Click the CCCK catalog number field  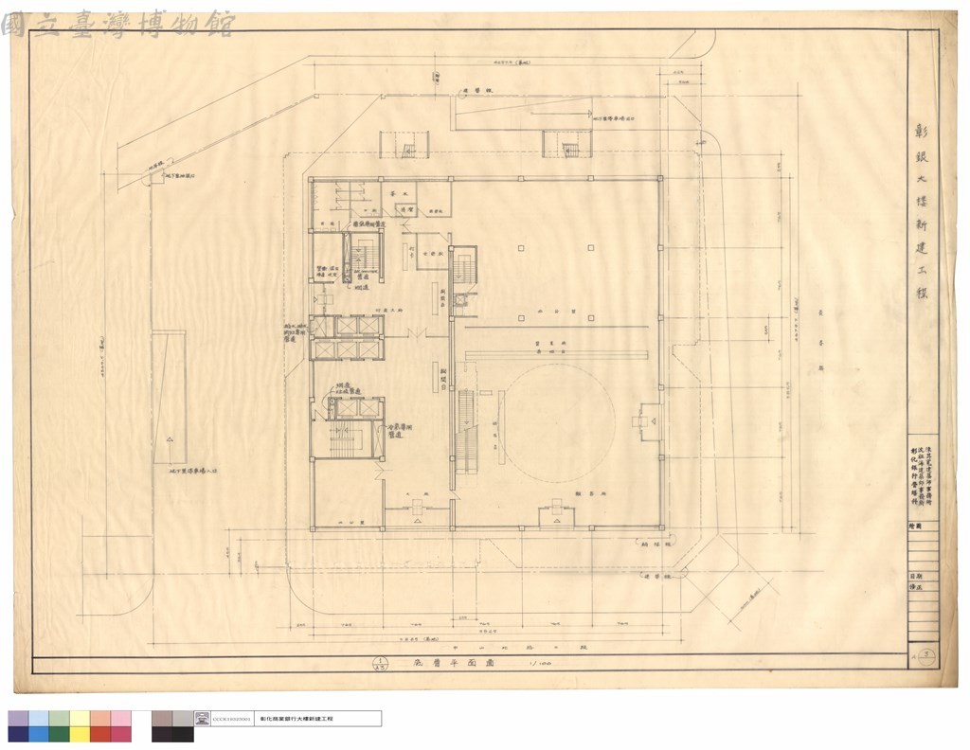[232, 719]
